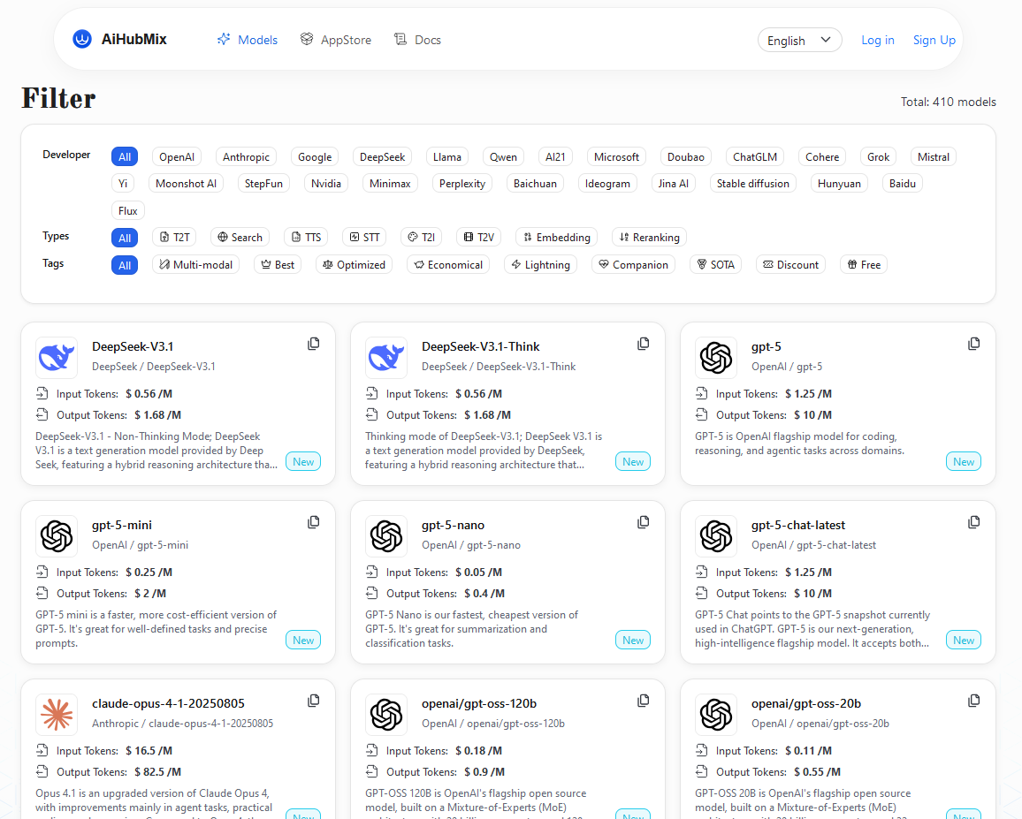Copy the openai/gpt-oss-20b model name
Screen dimensions: 1022x819
(973, 701)
